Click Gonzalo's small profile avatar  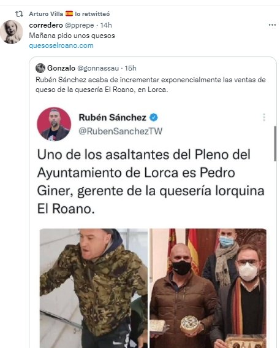tap(40, 68)
